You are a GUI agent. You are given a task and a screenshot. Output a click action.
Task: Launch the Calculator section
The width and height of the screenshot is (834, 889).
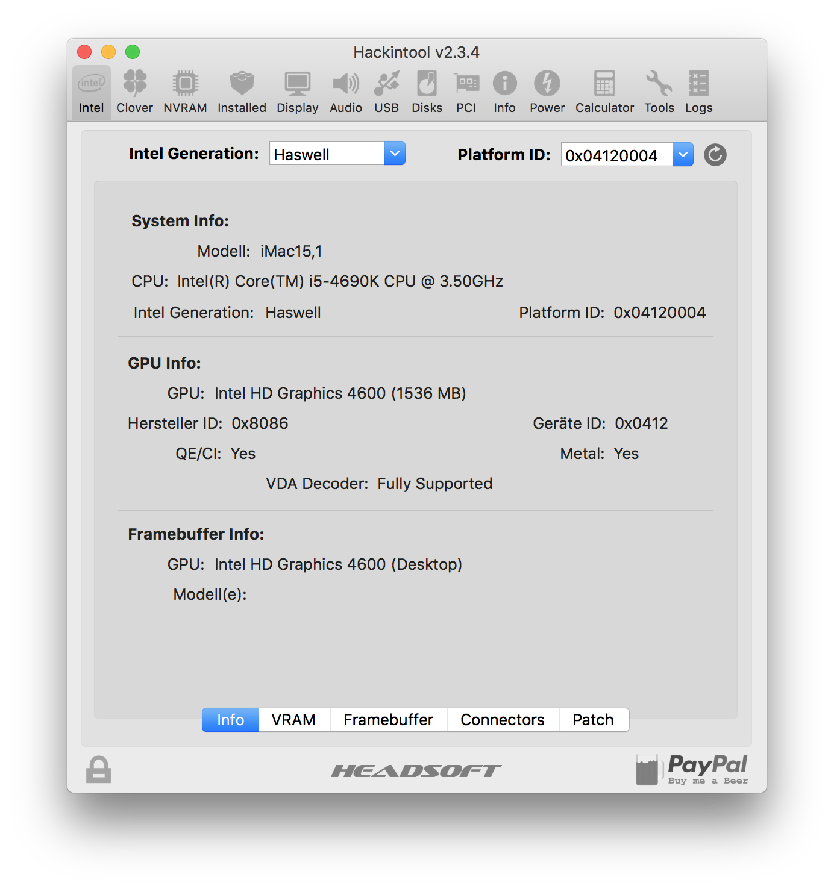coord(604,92)
